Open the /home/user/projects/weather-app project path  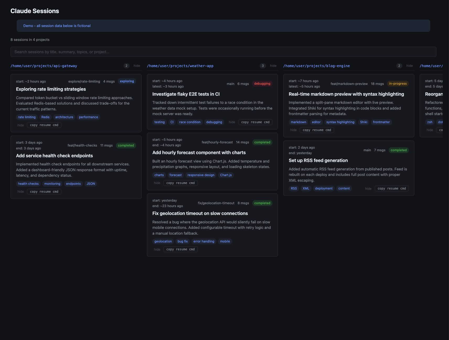coord(180,66)
